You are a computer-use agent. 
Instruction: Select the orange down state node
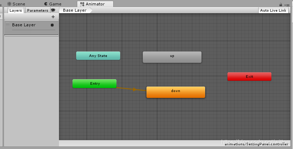tap(176, 92)
